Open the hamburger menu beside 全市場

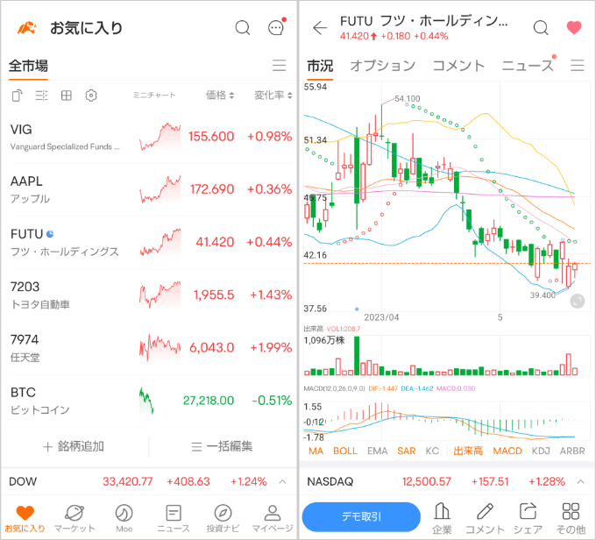click(x=279, y=66)
